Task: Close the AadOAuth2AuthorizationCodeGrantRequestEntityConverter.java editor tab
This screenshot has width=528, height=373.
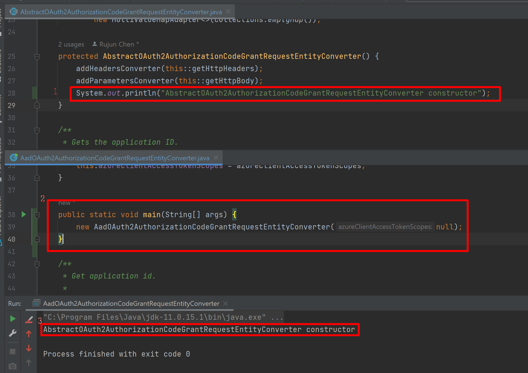Action: [x=216, y=158]
